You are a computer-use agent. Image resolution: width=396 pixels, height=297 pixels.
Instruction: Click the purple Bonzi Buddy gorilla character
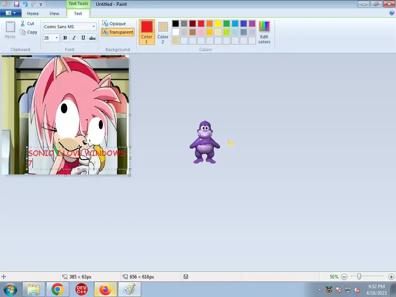coord(205,142)
